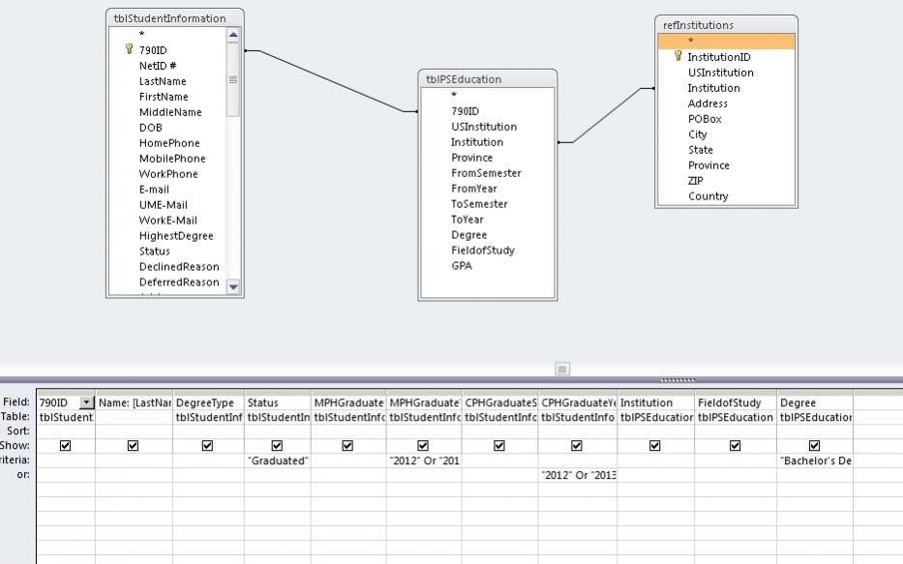Image resolution: width=903 pixels, height=564 pixels.
Task: Uncheck Show box for Name column
Action: coord(133,445)
